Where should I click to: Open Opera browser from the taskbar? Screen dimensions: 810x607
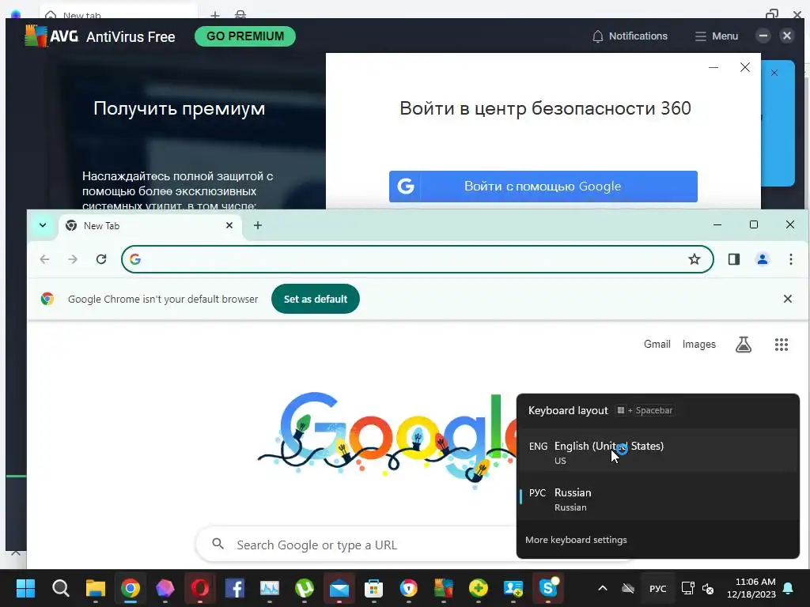point(200,588)
